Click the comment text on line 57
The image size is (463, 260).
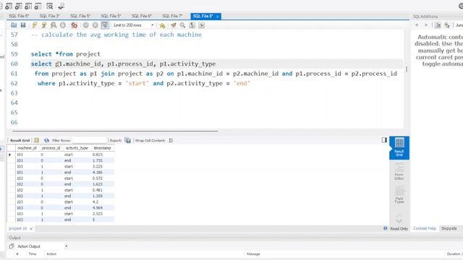116,35
